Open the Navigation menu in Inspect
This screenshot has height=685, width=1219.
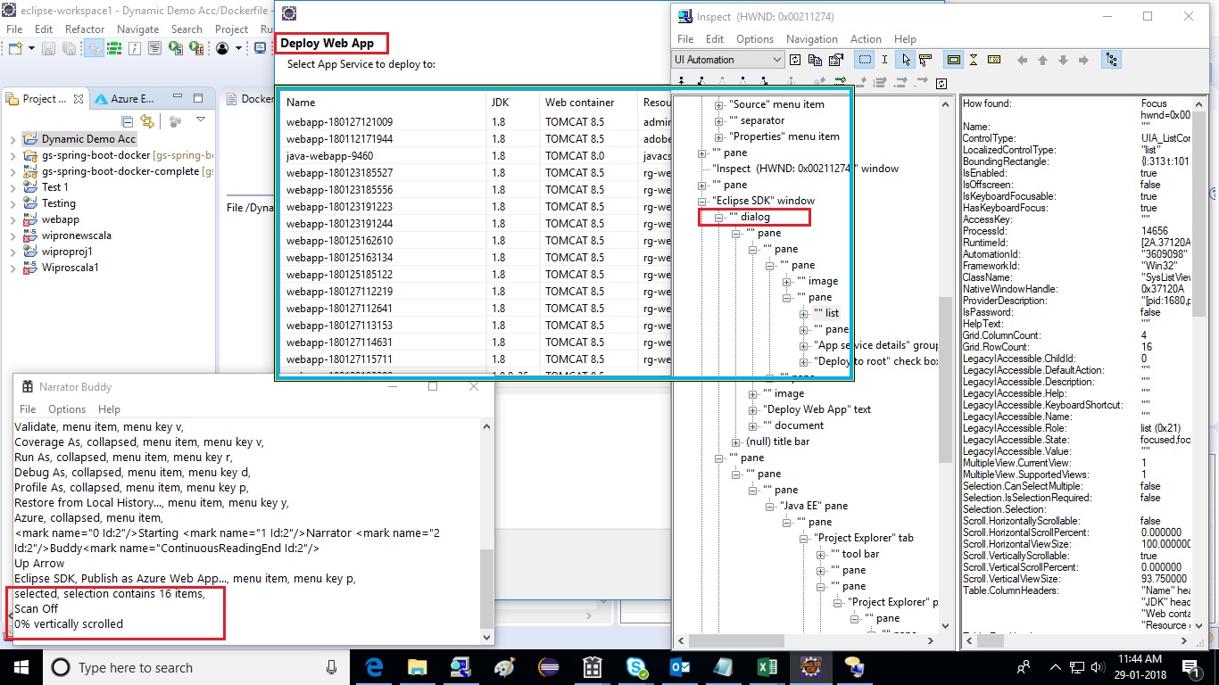point(811,38)
